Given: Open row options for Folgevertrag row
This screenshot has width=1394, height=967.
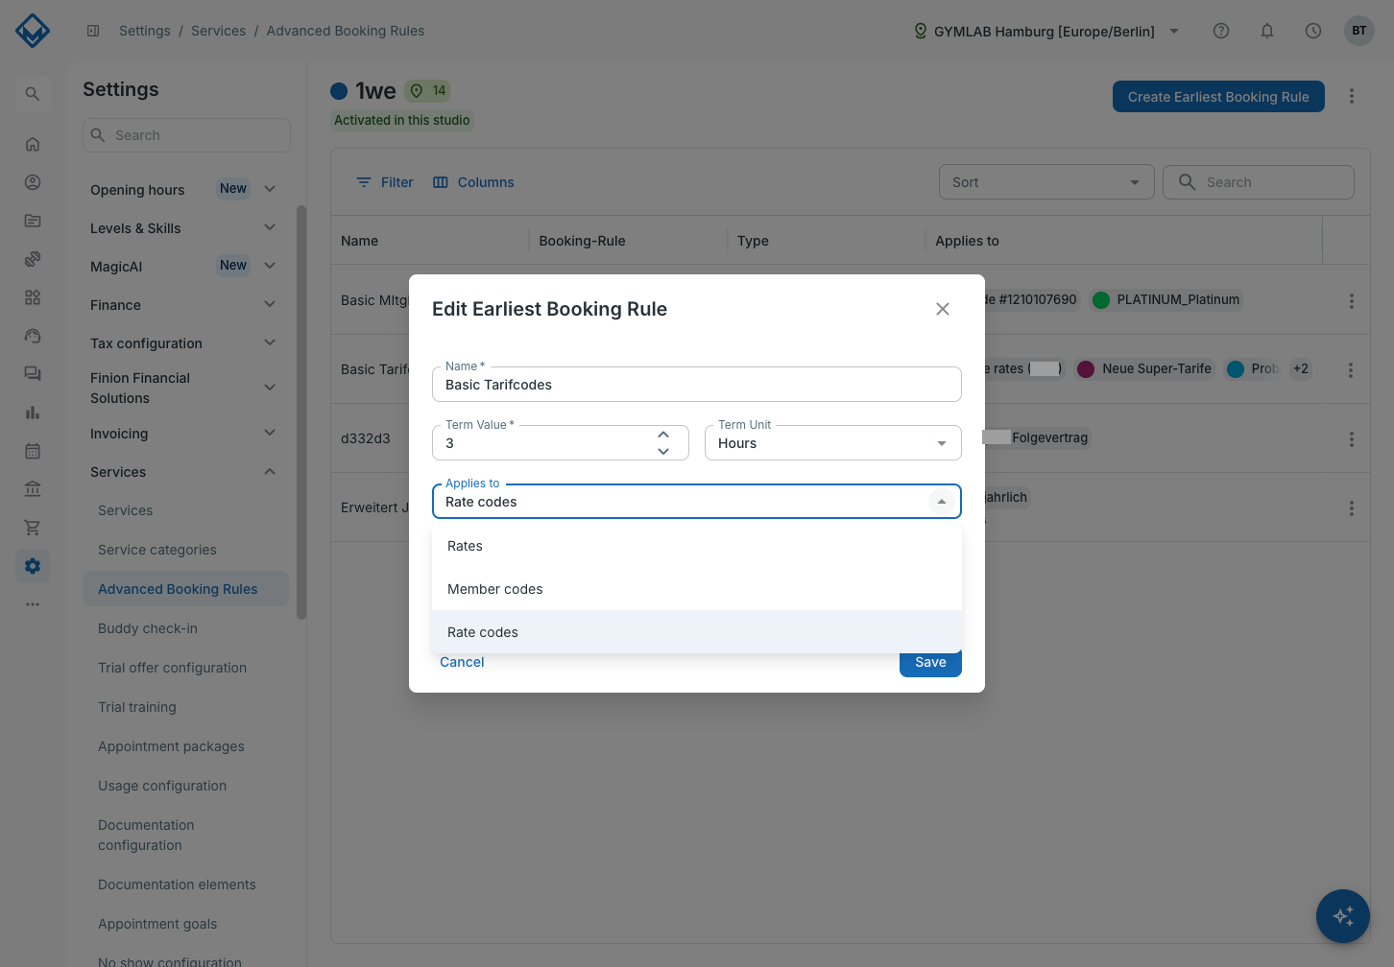Looking at the screenshot, I should (x=1352, y=438).
